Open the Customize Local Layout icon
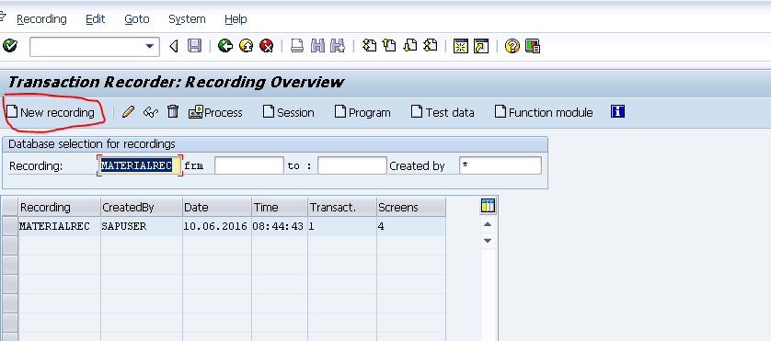Image resolution: width=771 pixels, height=341 pixels. point(533,46)
